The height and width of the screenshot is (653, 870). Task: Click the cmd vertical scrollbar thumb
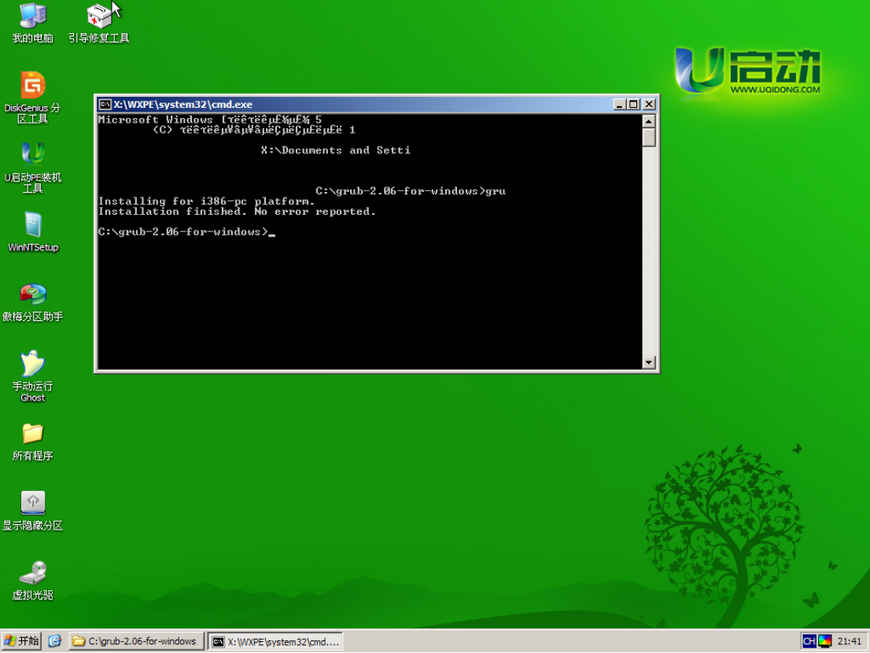click(649, 137)
